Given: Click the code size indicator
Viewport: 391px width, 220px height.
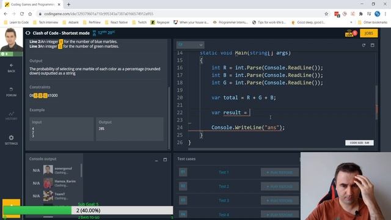Looking at the screenshot, I should click(x=359, y=142).
